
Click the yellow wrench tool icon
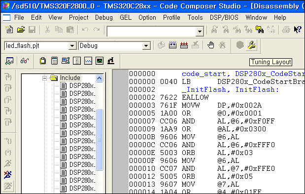coord(251,45)
